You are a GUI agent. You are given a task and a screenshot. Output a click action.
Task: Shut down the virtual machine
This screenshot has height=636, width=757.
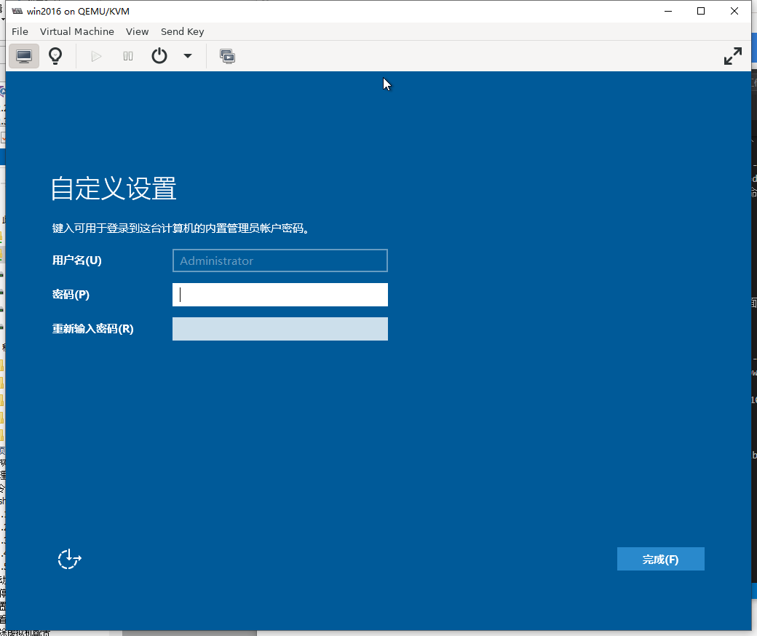[x=159, y=56]
